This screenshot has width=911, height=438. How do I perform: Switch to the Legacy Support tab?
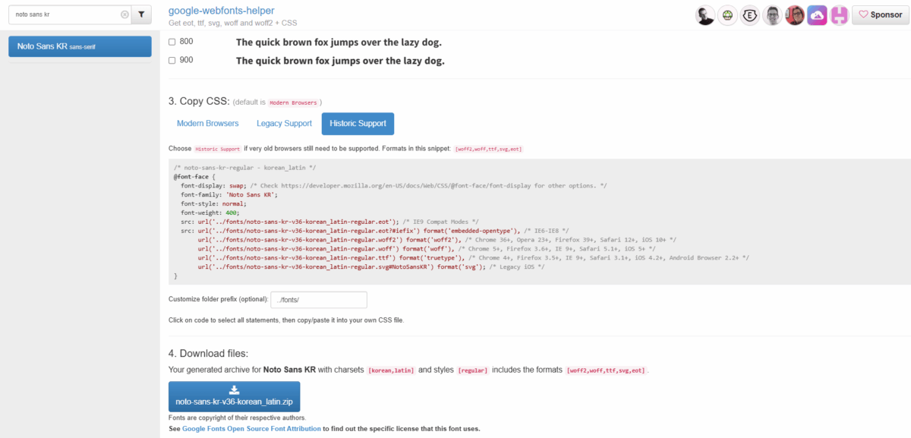(284, 124)
